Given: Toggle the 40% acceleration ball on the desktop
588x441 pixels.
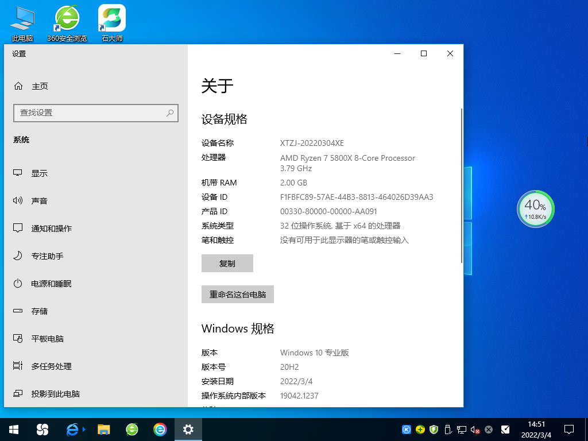Looking at the screenshot, I should (535, 208).
